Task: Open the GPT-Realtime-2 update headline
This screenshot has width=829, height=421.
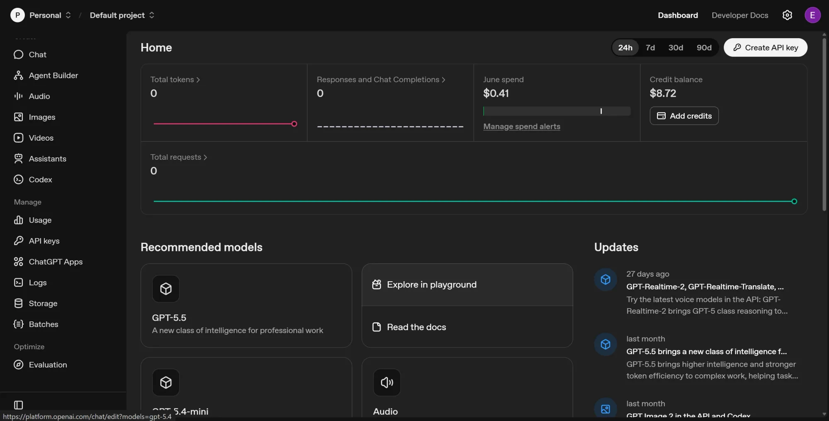Action: click(705, 287)
